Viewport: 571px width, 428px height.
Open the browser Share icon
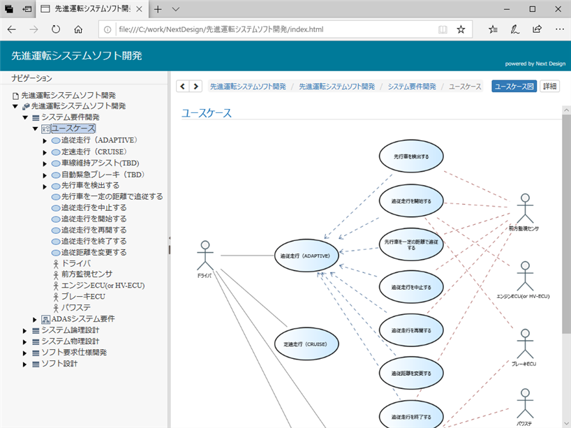537,30
